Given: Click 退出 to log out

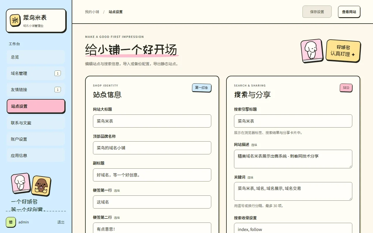Looking at the screenshot, I should coord(61,222).
